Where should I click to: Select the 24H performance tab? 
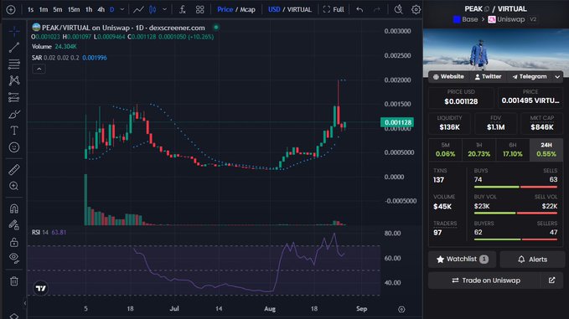pyautogui.click(x=546, y=150)
